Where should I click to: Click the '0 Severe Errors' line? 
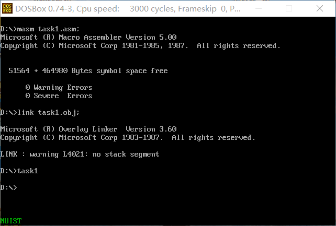[59, 96]
